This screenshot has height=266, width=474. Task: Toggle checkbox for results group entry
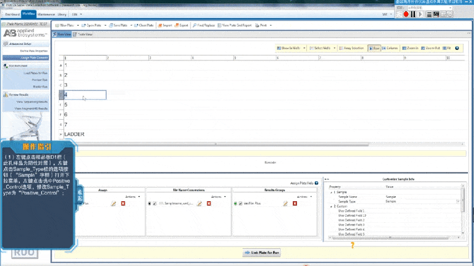pos(241,203)
